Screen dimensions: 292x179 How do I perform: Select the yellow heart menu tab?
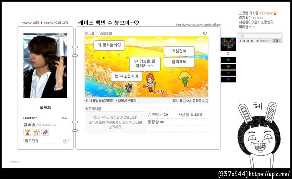[228, 67]
